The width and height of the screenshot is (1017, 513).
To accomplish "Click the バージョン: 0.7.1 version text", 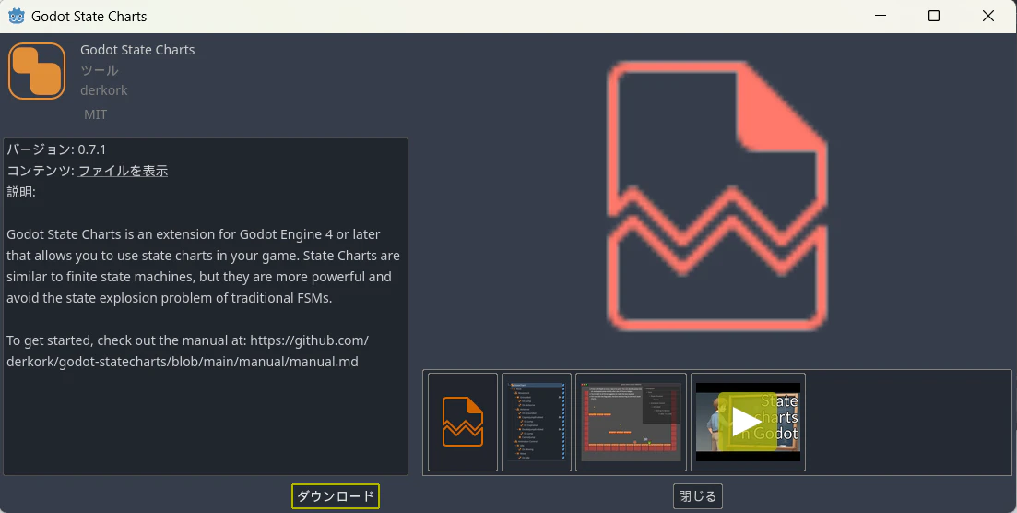I will [x=56, y=149].
